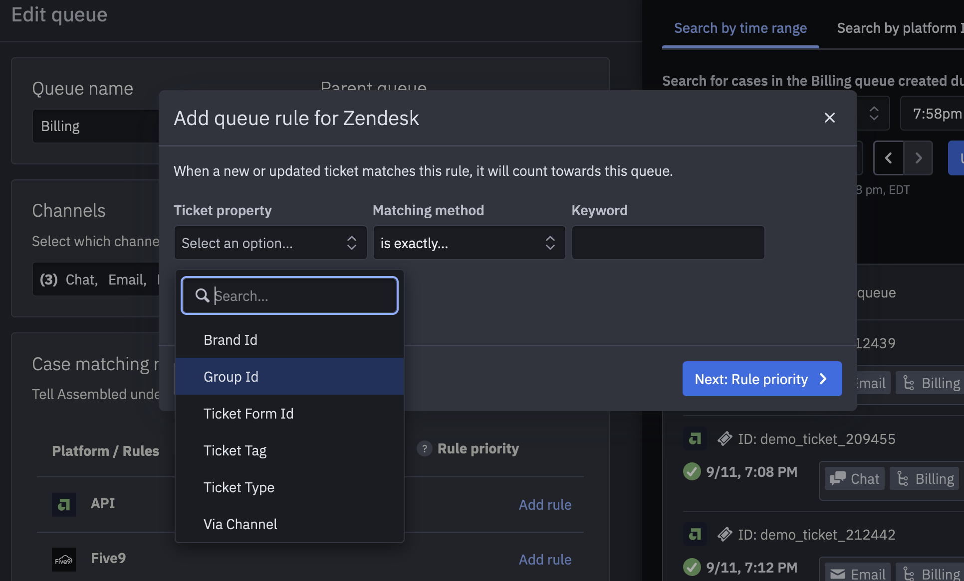
Task: Click the ticket icon beside demo_ticket_209455
Action: pyautogui.click(x=724, y=438)
